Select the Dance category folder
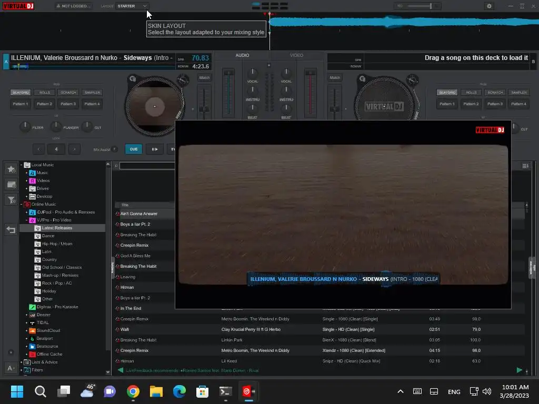 tap(48, 236)
